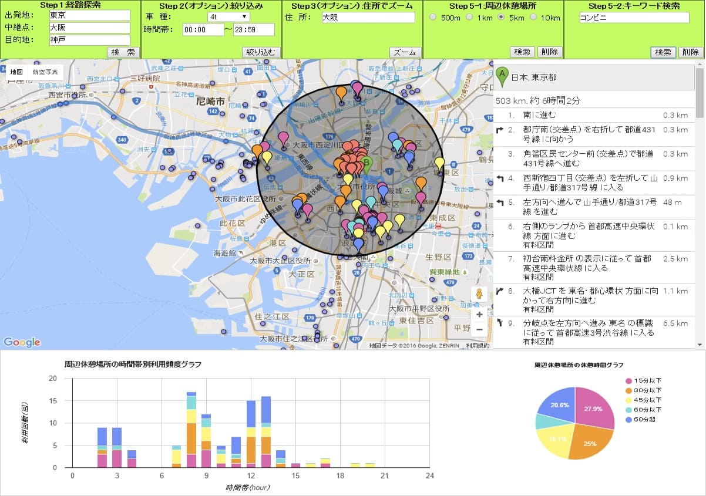Click the Google logo on the map
Viewport: 706px width, 496px height.
pyautogui.click(x=22, y=342)
